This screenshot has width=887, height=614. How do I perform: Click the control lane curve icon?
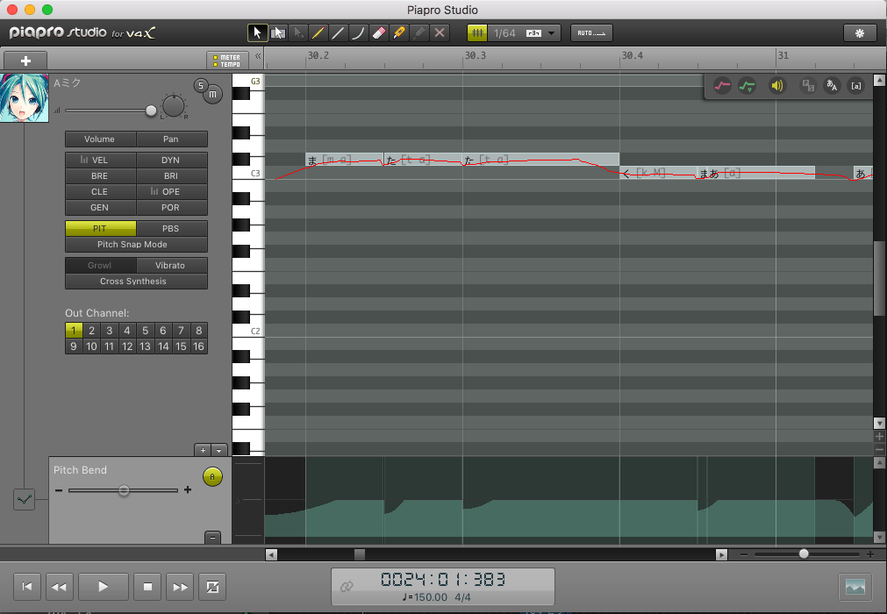point(25,499)
